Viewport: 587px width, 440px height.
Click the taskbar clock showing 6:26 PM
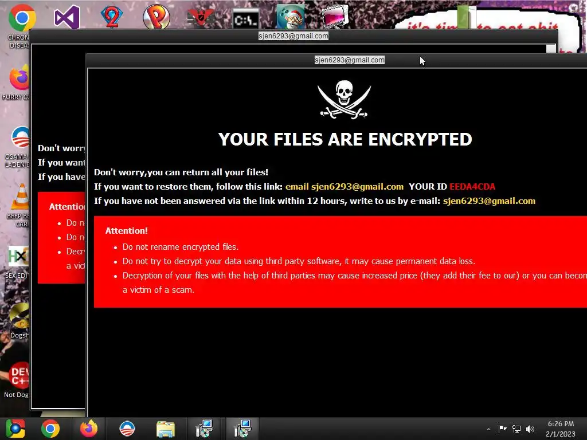[561, 429]
